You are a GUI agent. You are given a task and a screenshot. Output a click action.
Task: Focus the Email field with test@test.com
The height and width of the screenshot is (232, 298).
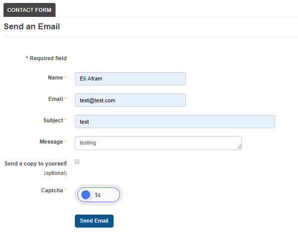[x=130, y=100]
